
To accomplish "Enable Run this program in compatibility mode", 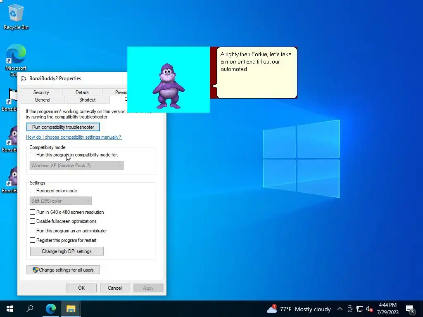I will coord(32,155).
